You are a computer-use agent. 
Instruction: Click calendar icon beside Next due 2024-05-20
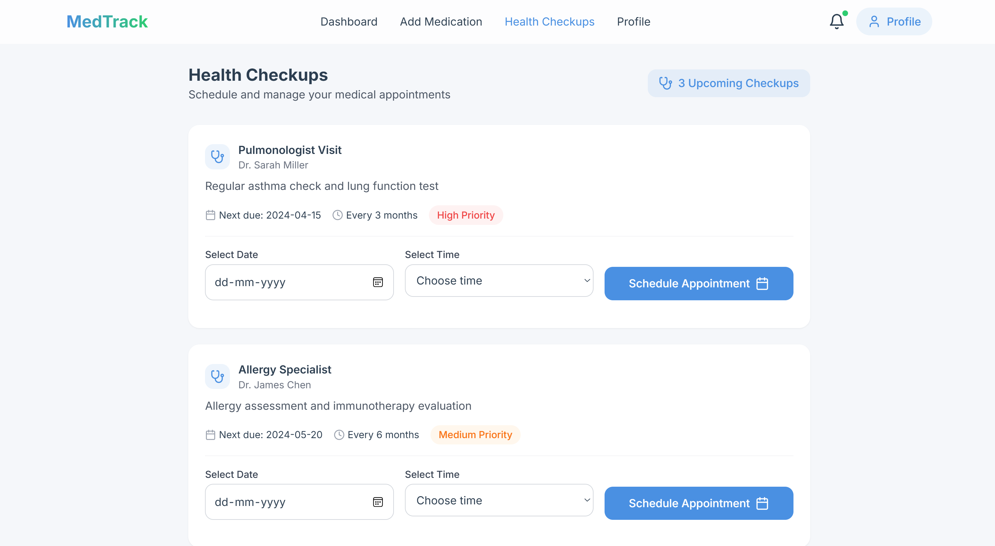[x=210, y=435]
